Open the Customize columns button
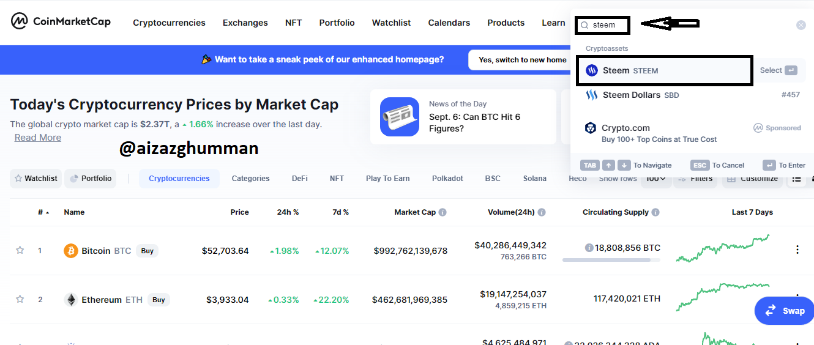This screenshot has height=345, width=814. [x=752, y=179]
